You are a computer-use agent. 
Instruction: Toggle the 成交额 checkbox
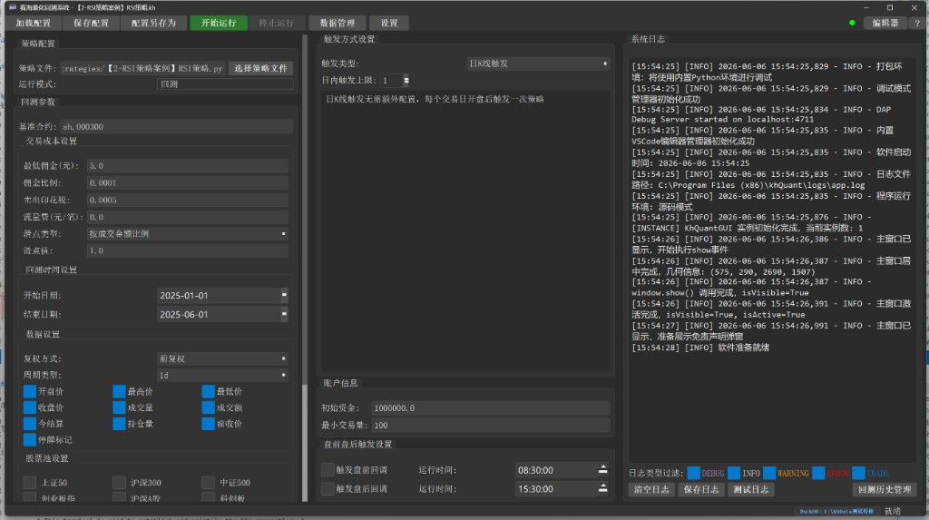[208, 407]
